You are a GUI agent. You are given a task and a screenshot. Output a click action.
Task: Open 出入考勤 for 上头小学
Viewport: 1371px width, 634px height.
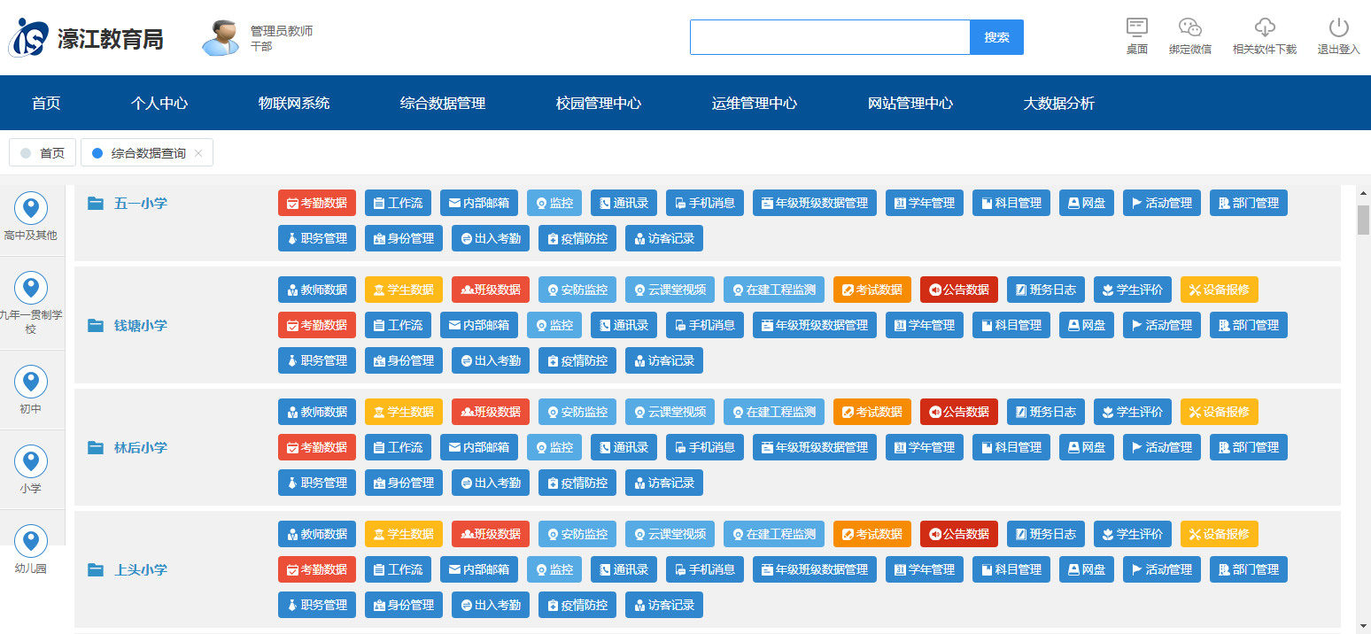[491, 605]
